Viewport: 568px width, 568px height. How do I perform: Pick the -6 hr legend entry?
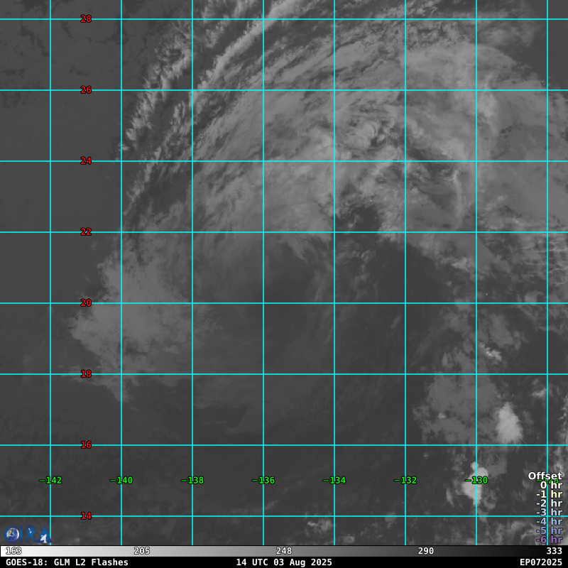(549, 540)
